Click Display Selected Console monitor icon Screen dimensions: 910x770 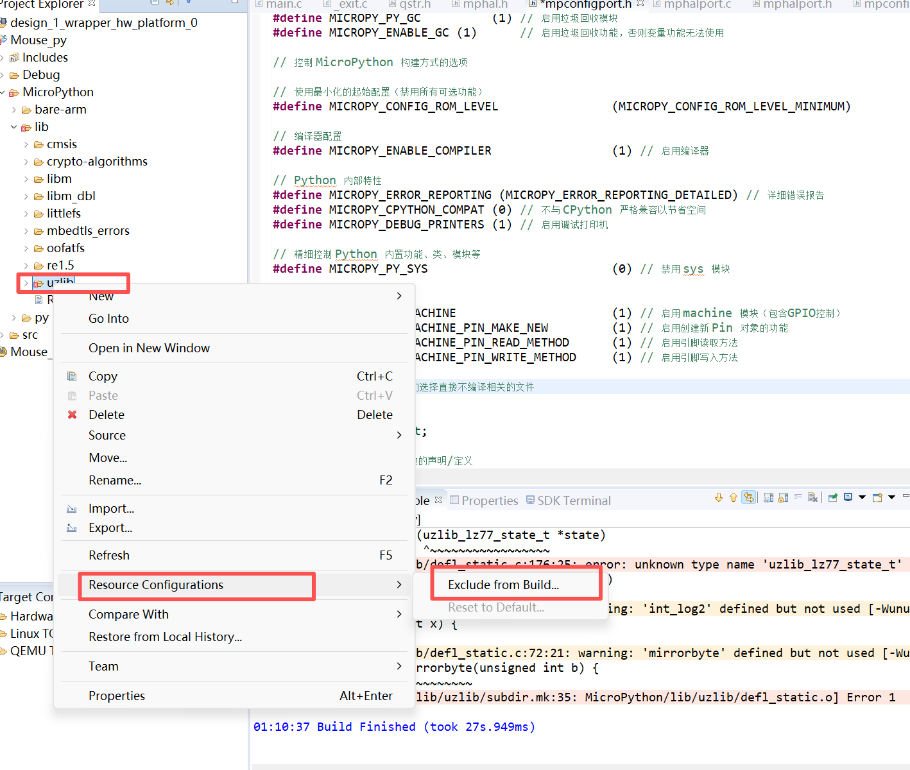coord(848,498)
